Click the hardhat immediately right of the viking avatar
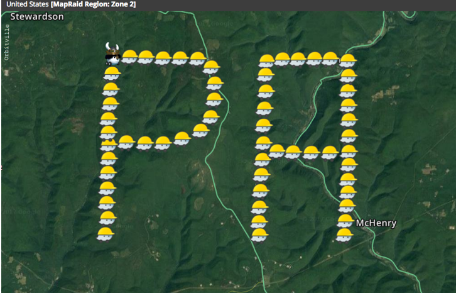Viewport: 456px width, 293px height. click(x=129, y=57)
